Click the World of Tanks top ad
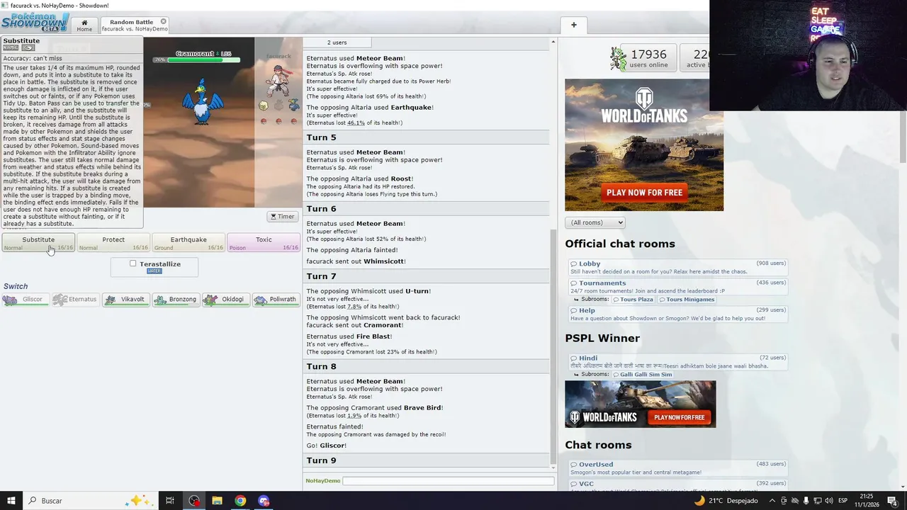Viewport: 907px width, 510px height. (x=644, y=144)
